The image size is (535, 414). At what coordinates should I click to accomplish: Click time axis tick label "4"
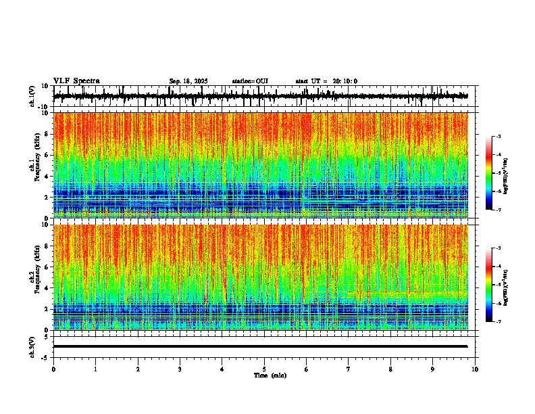[x=222, y=369]
